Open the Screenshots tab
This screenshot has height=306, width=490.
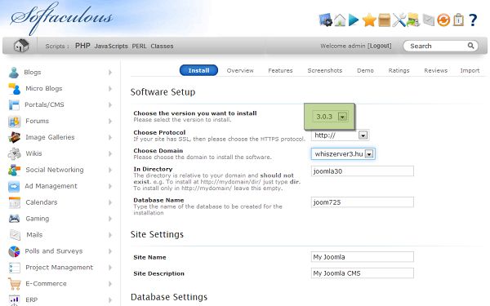click(x=325, y=70)
